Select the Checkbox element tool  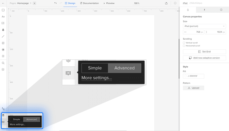pos(3,43)
